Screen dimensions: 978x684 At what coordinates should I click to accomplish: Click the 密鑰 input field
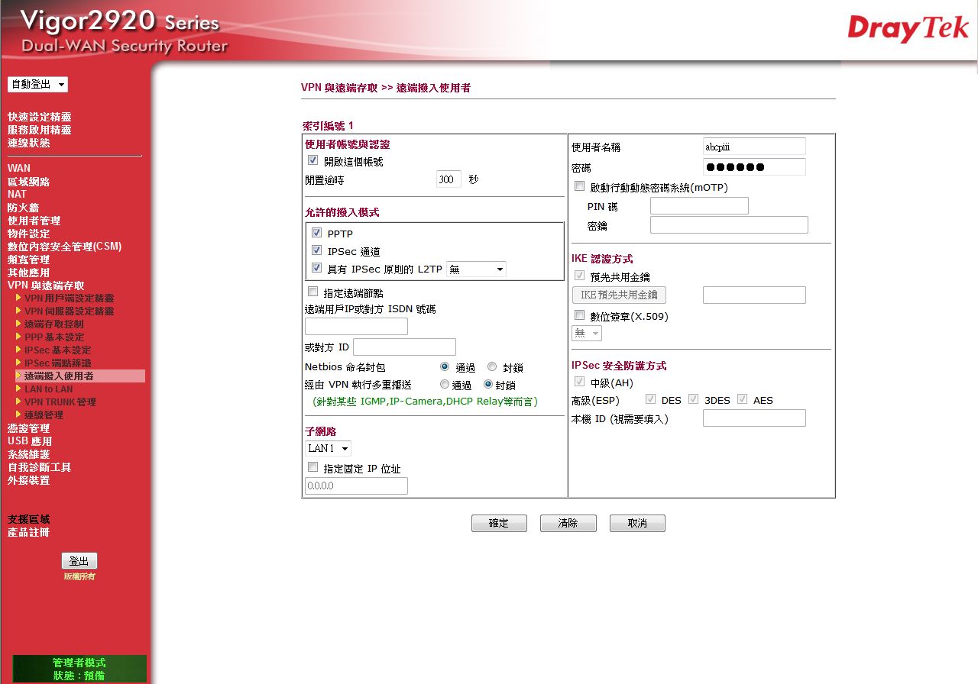tap(729, 224)
